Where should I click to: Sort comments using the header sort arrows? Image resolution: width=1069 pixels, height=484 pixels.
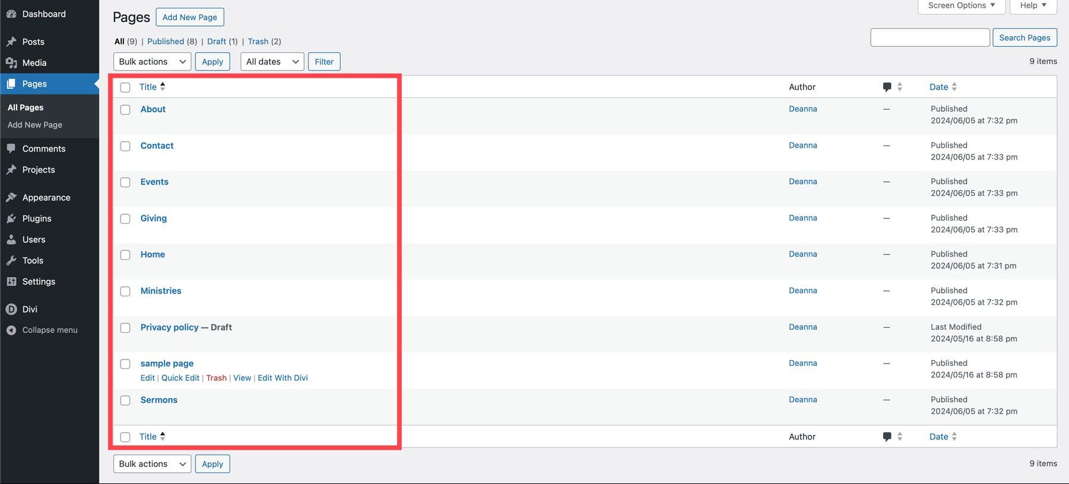coord(900,87)
